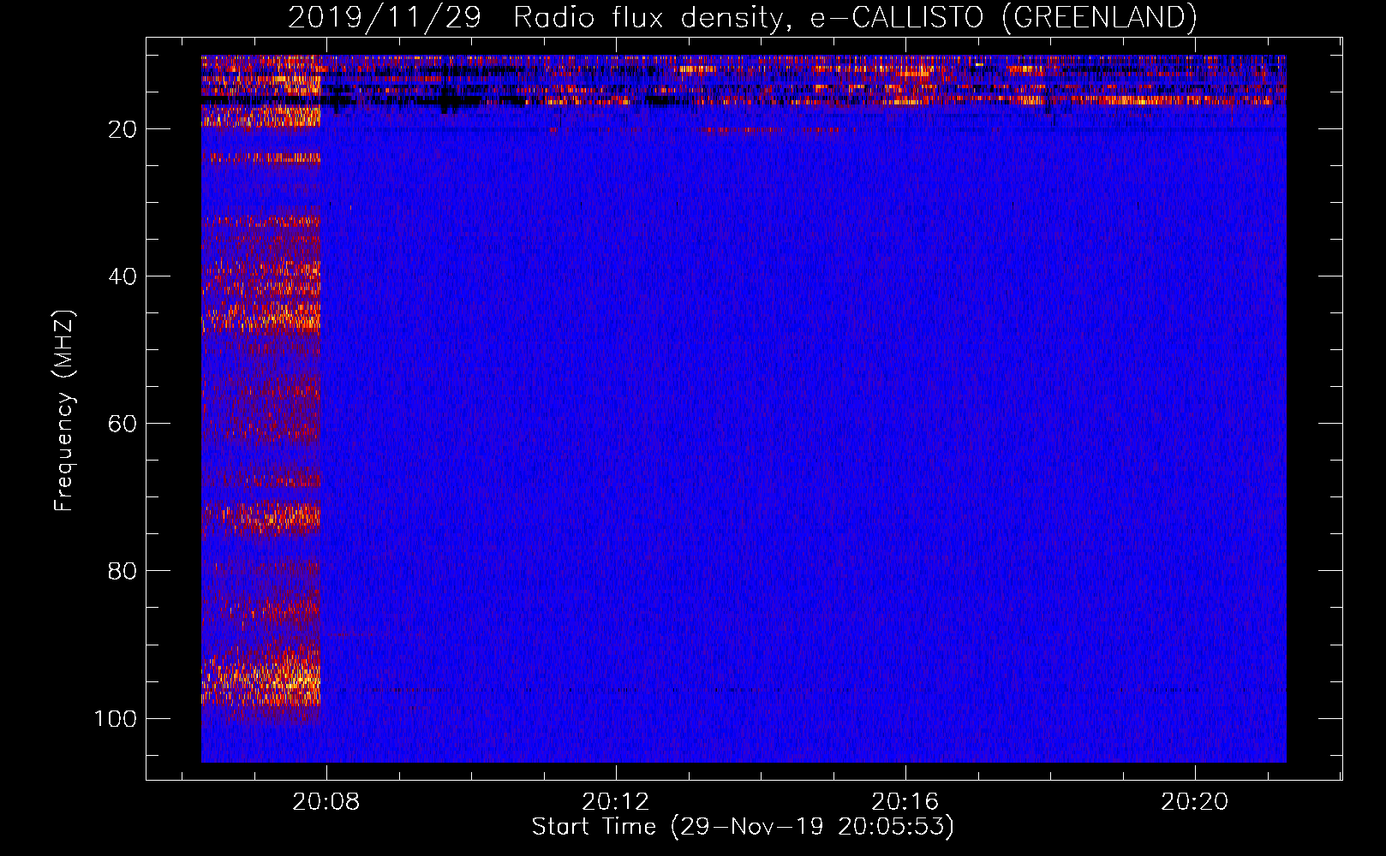
Task: Click the 20:08 time tick label
Action: (x=326, y=802)
